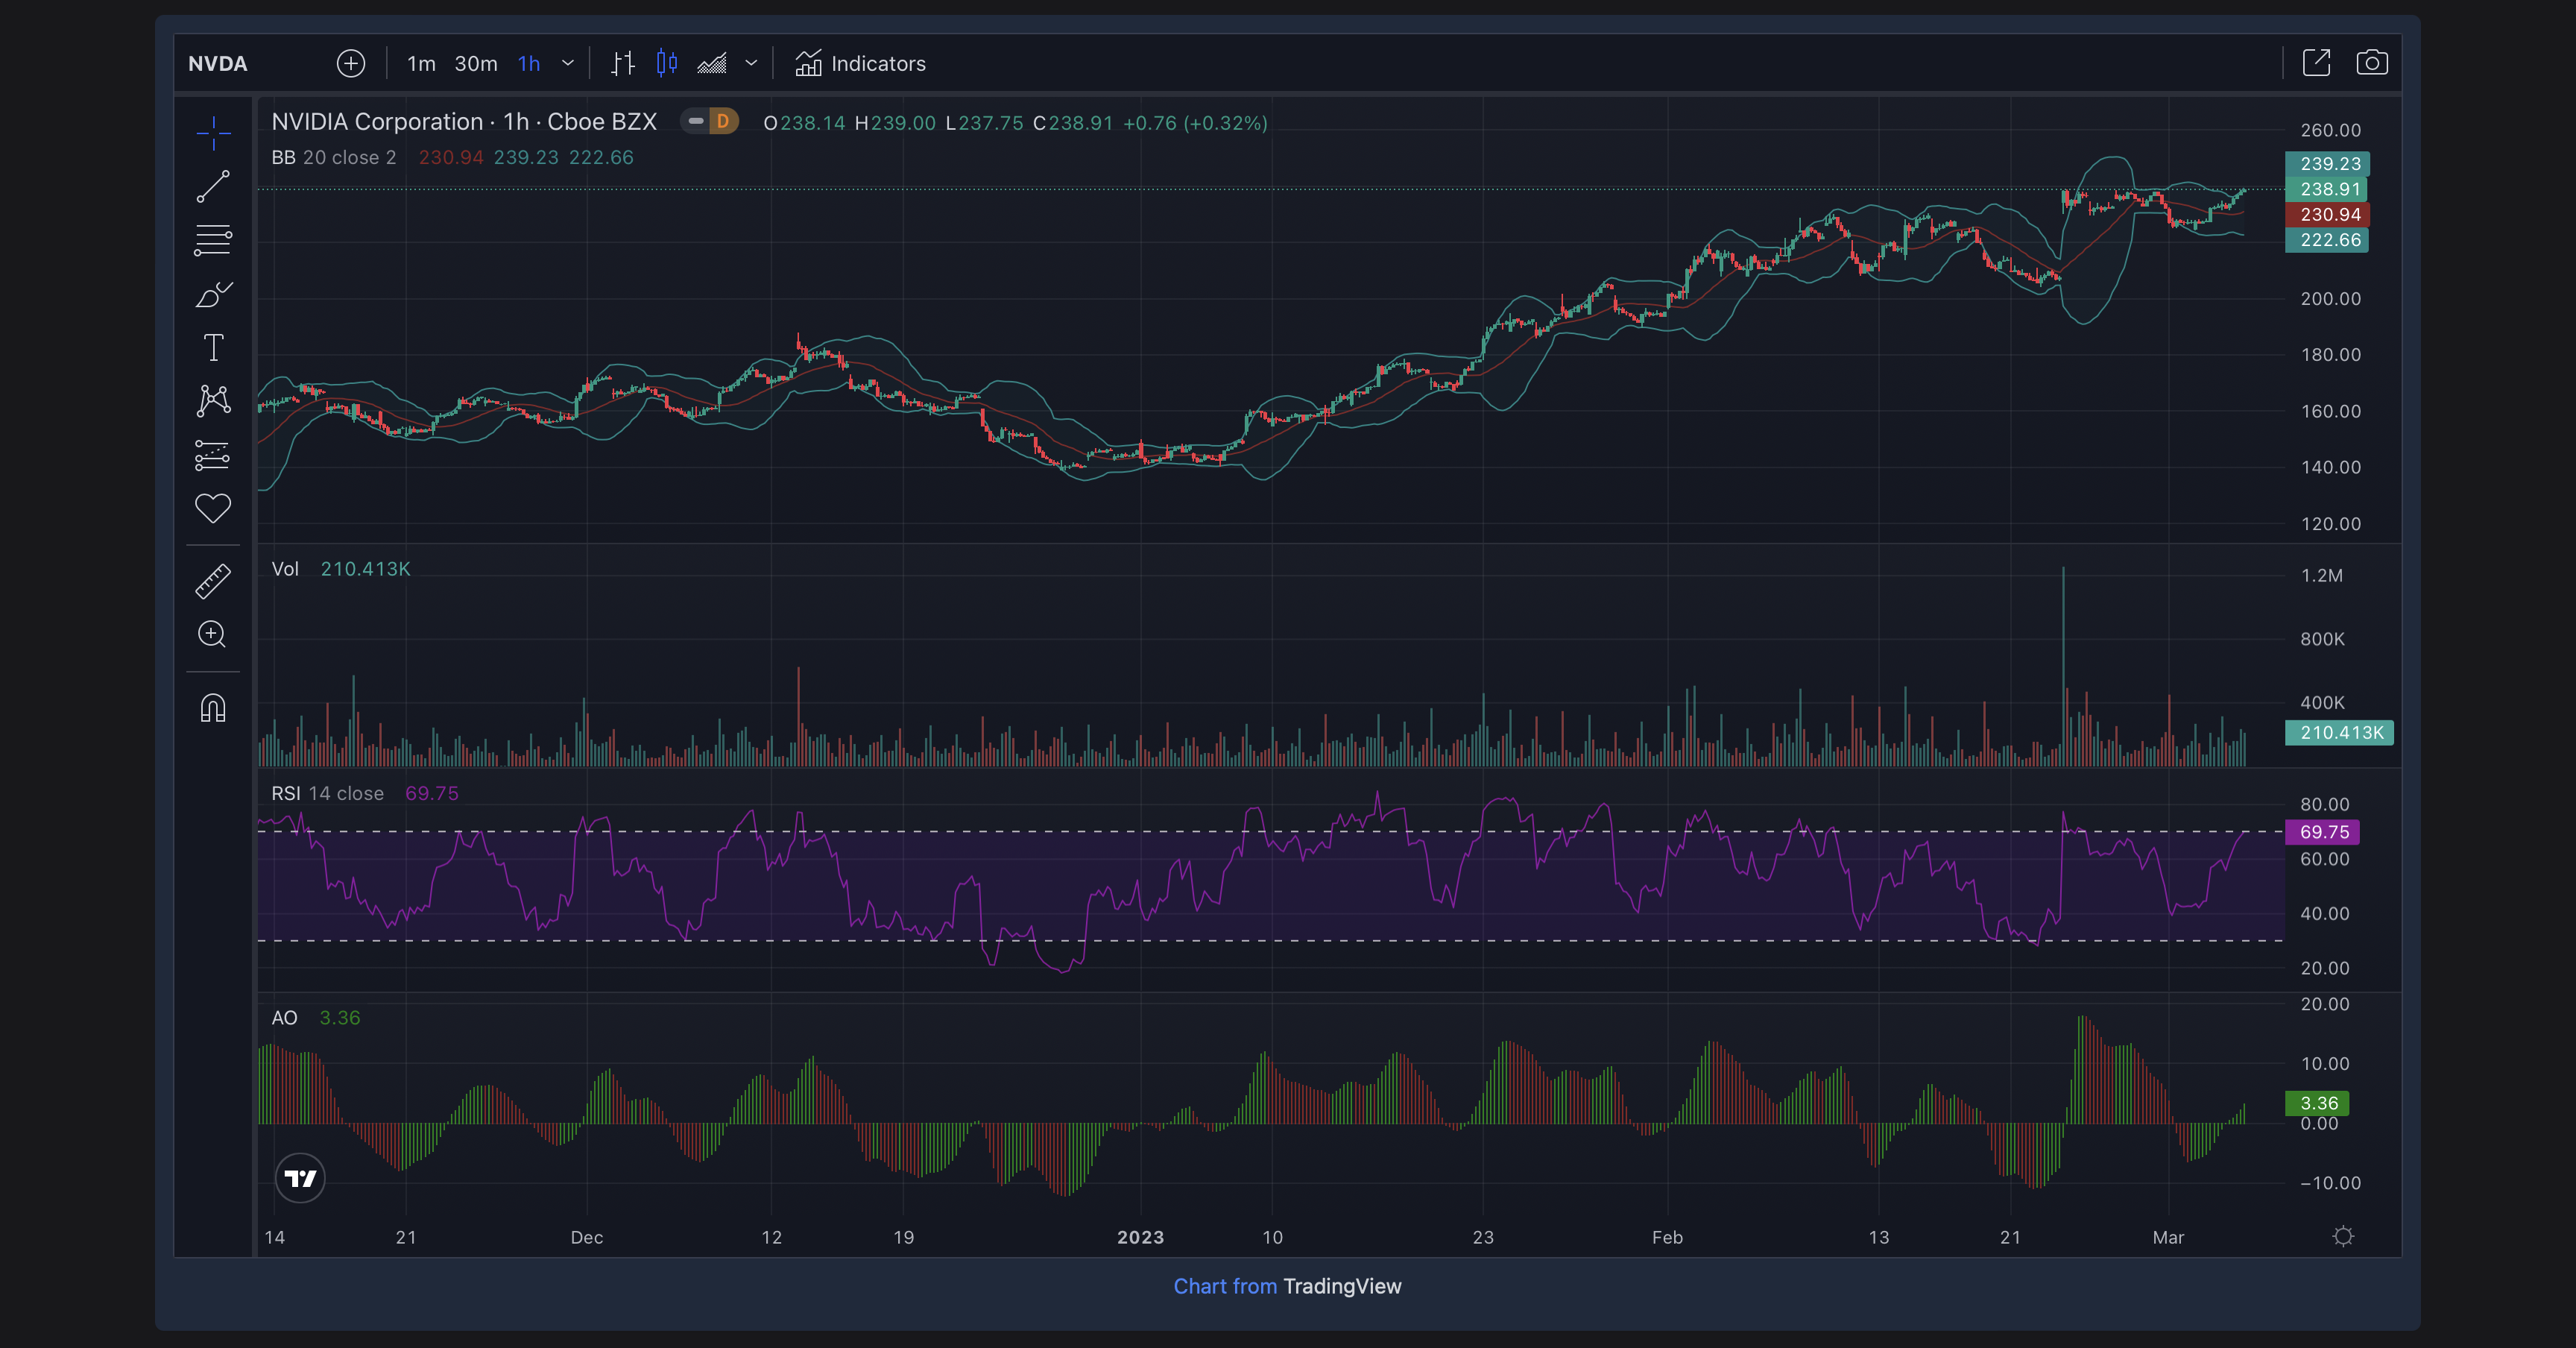Open the favorites heart icon
Screen dimensions: 2576x1348
[x=213, y=508]
